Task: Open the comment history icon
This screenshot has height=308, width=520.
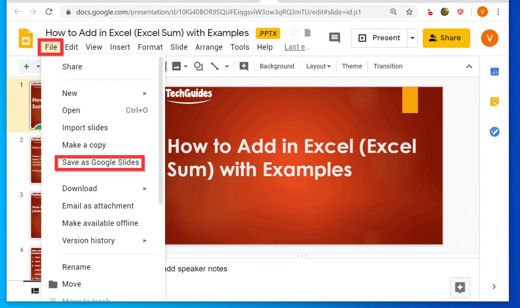Action: point(334,38)
